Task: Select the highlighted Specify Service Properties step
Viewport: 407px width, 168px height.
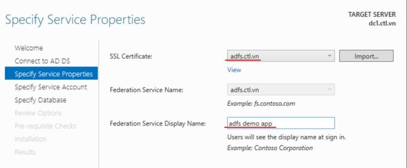Action: pyautogui.click(x=53, y=74)
